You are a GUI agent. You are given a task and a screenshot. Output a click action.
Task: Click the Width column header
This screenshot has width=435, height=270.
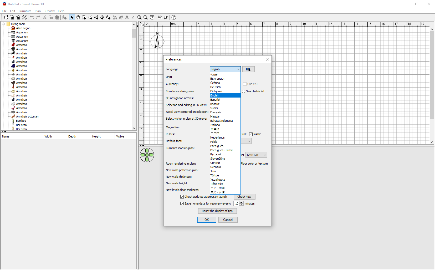[x=55, y=136]
